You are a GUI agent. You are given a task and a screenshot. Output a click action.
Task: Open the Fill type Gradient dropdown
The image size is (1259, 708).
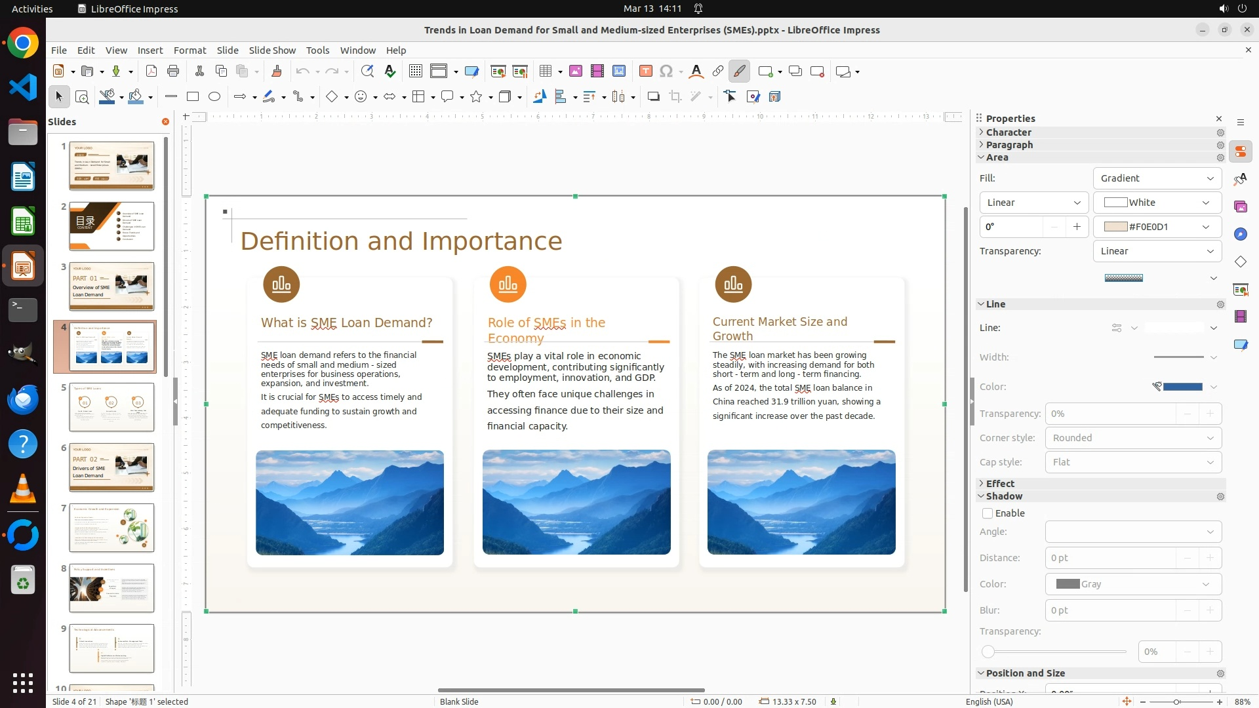1157,178
